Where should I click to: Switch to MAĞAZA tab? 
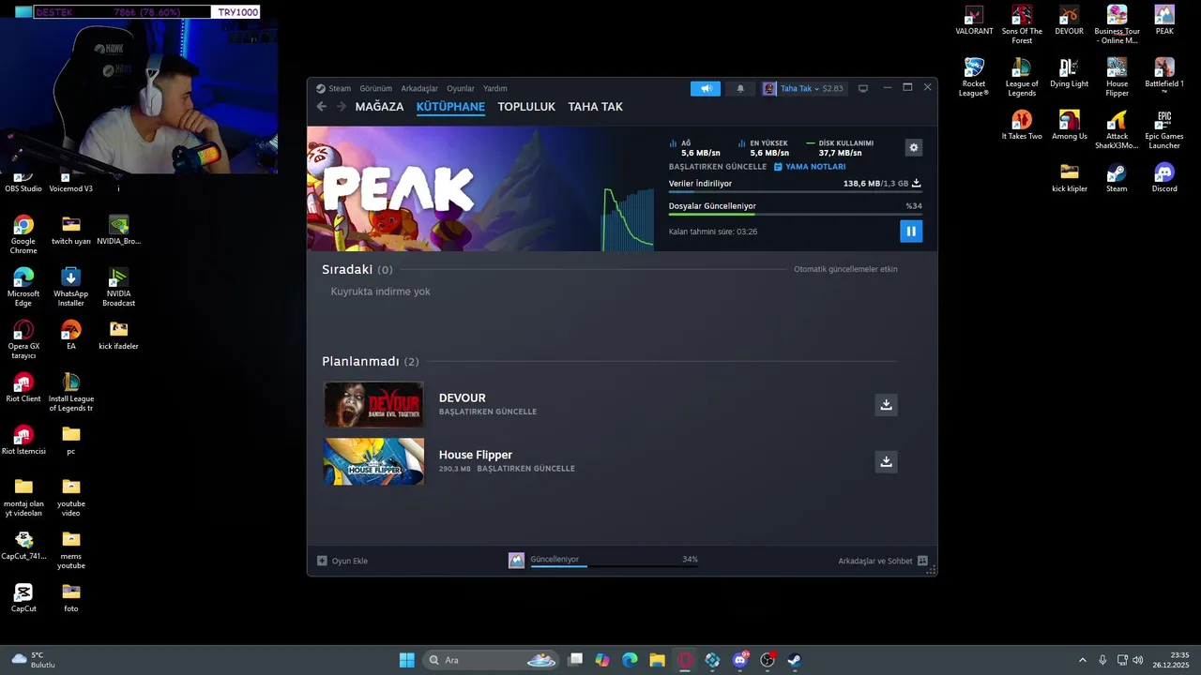(379, 107)
